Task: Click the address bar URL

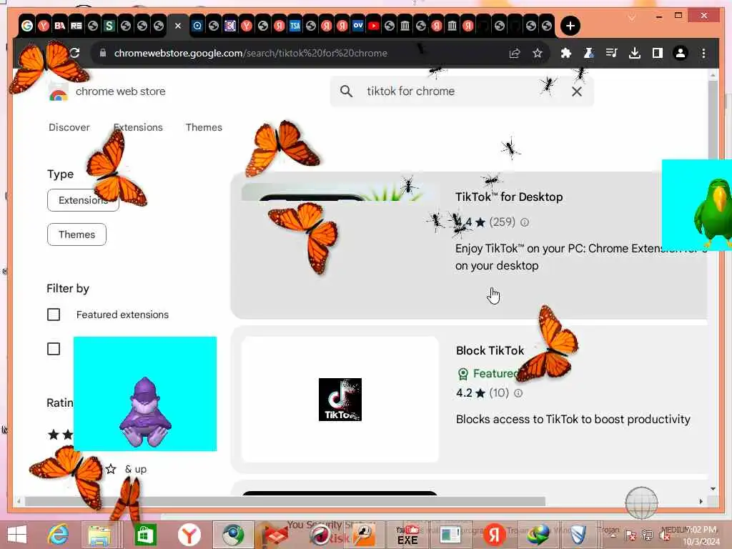Action: pos(251,53)
